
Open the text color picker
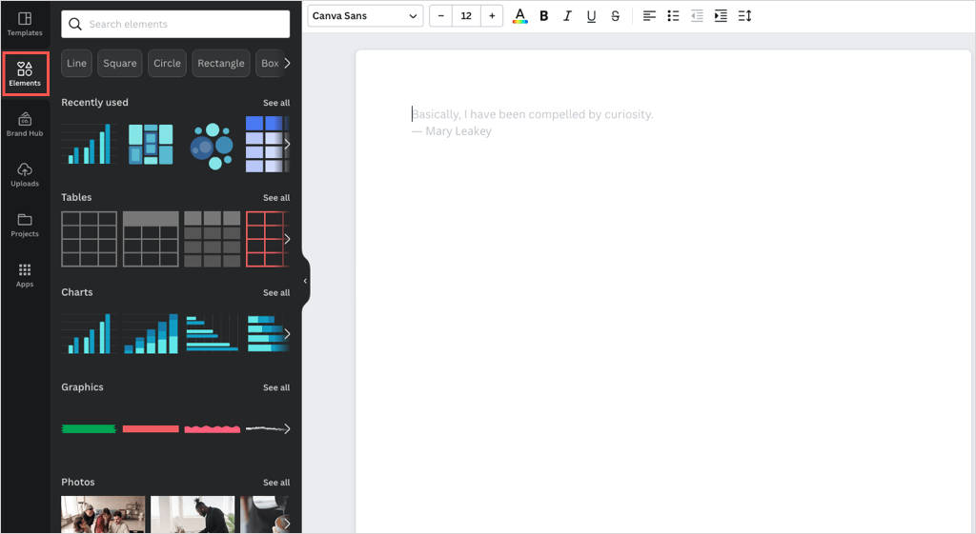519,16
